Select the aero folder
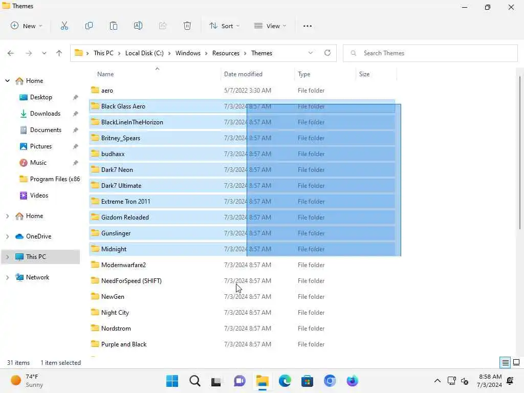 pos(107,90)
